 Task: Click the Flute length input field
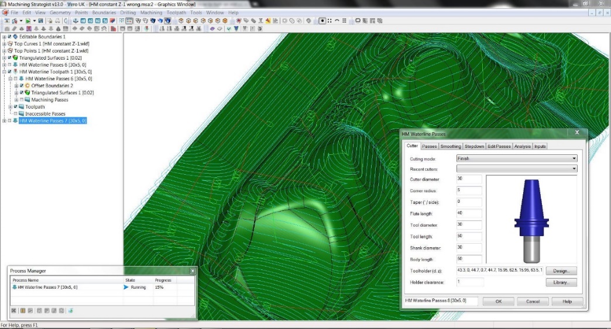469,213
